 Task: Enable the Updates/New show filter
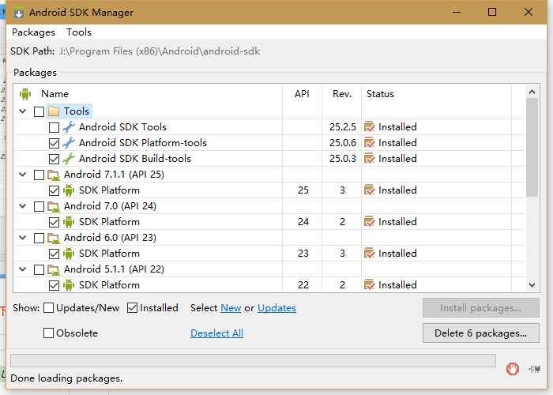(48, 308)
